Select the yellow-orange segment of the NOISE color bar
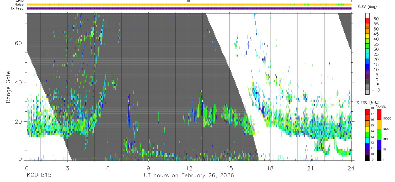 (379, 125)
